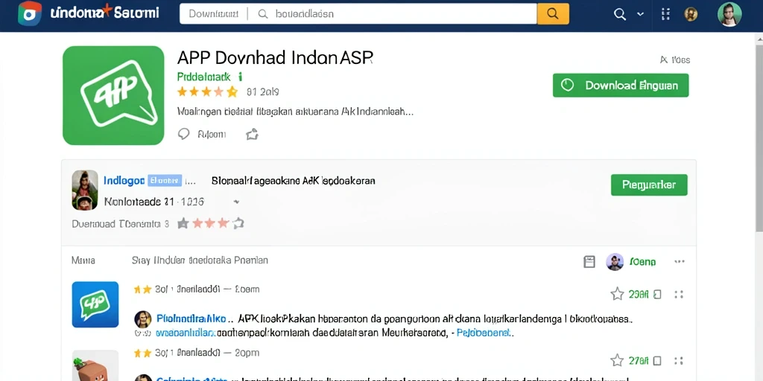Select the Mana tab
763x381 pixels.
[83, 260]
